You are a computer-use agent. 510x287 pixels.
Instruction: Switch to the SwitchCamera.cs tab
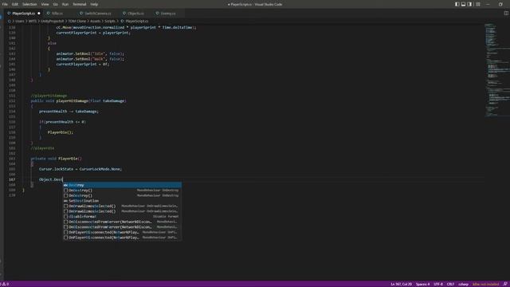(x=97, y=14)
